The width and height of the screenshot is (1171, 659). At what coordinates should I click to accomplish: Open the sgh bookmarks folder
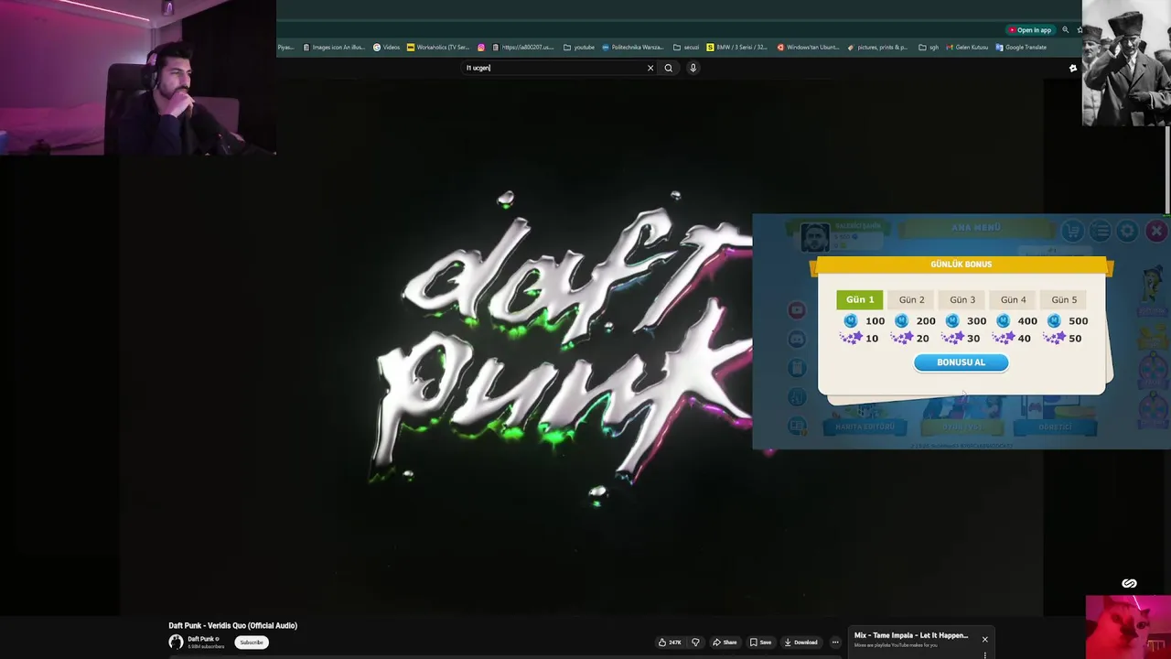click(929, 48)
